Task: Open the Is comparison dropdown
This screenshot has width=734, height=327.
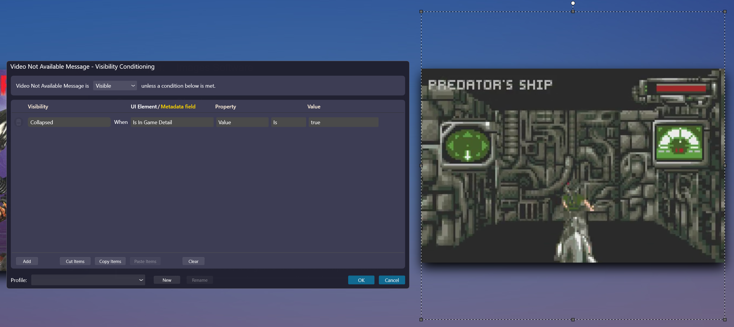Action: (288, 122)
